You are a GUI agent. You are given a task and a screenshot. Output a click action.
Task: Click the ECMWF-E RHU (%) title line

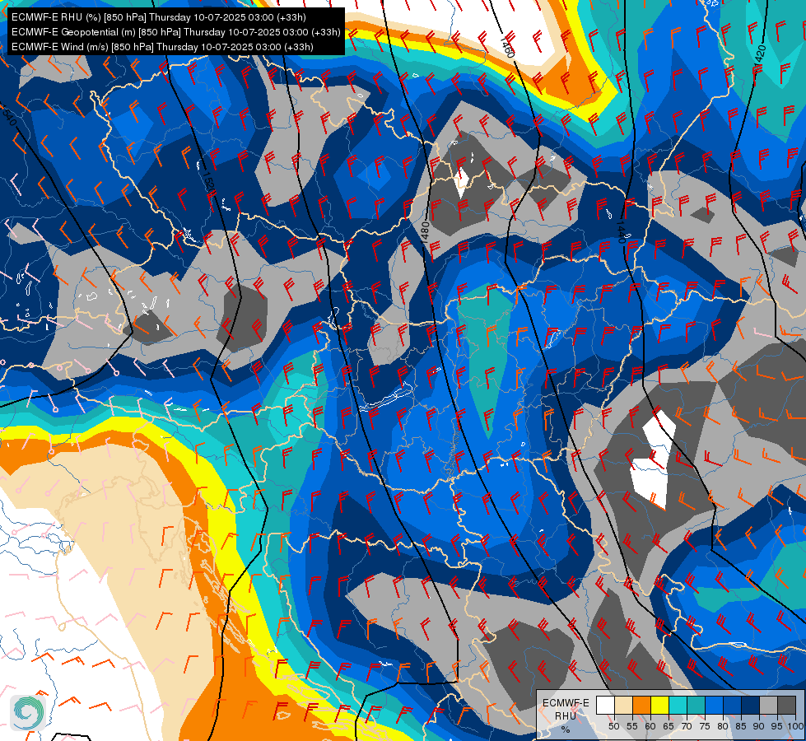[x=159, y=17]
